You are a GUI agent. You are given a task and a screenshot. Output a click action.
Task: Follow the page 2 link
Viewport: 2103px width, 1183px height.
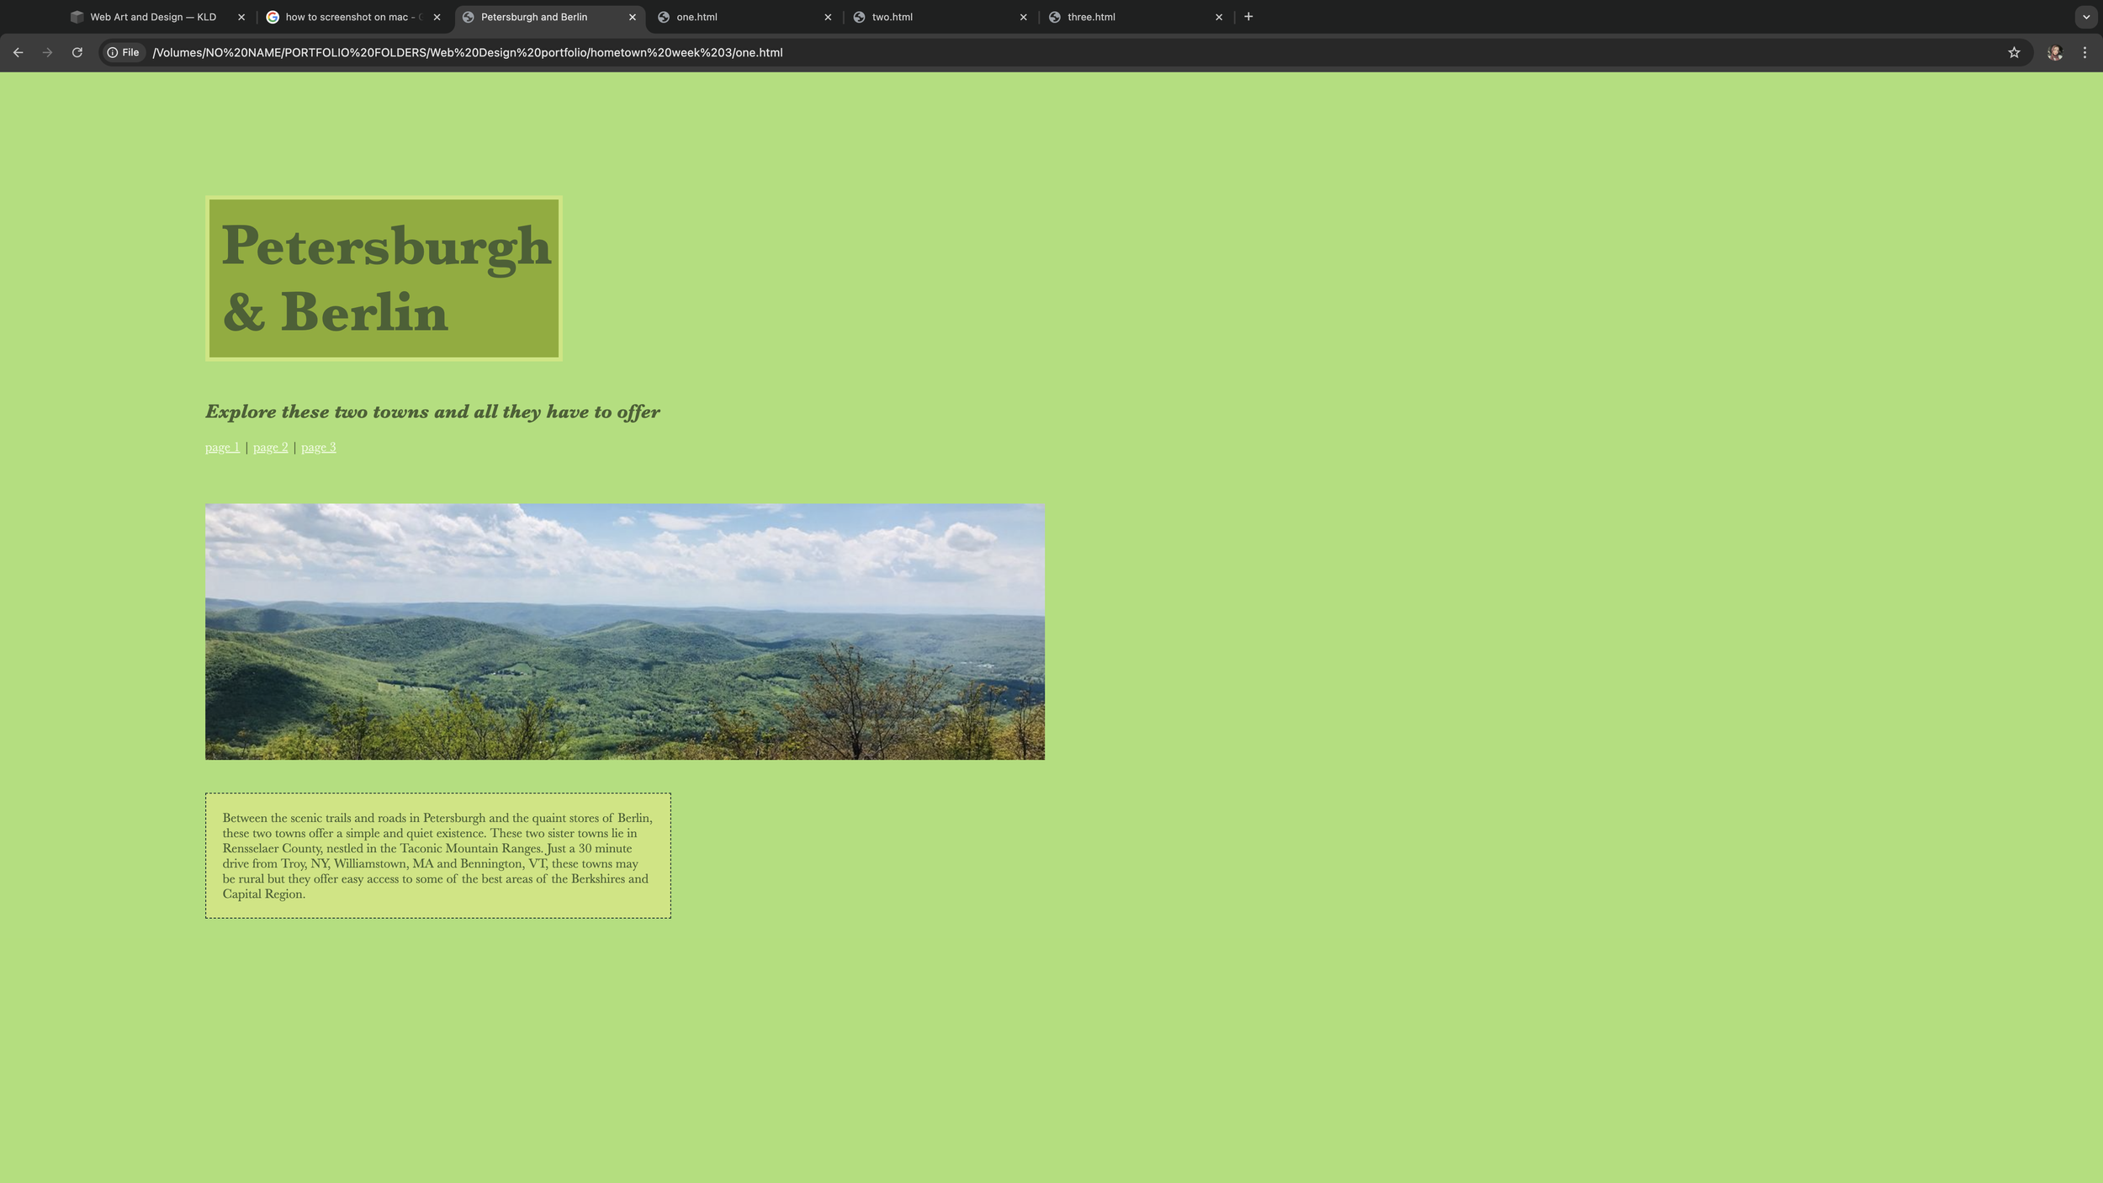point(270,448)
